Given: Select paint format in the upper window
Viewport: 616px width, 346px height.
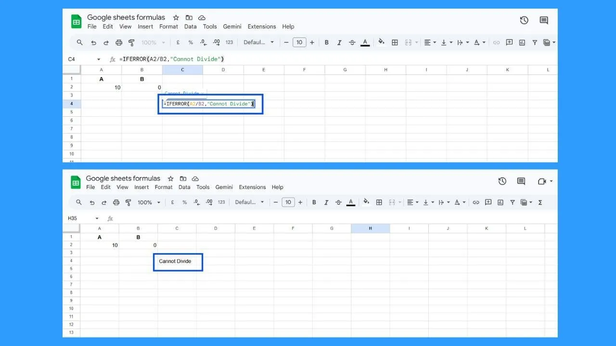Looking at the screenshot, I should pyautogui.click(x=131, y=42).
